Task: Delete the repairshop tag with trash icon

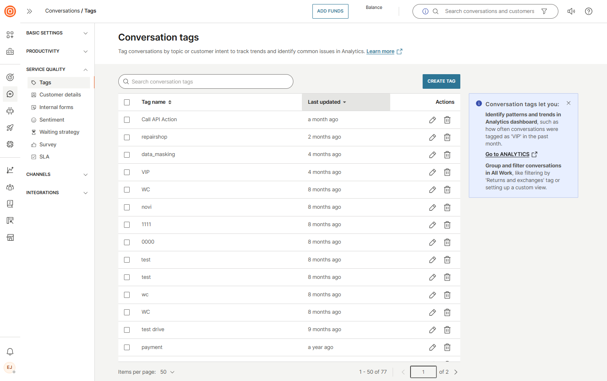Action: pyautogui.click(x=447, y=137)
